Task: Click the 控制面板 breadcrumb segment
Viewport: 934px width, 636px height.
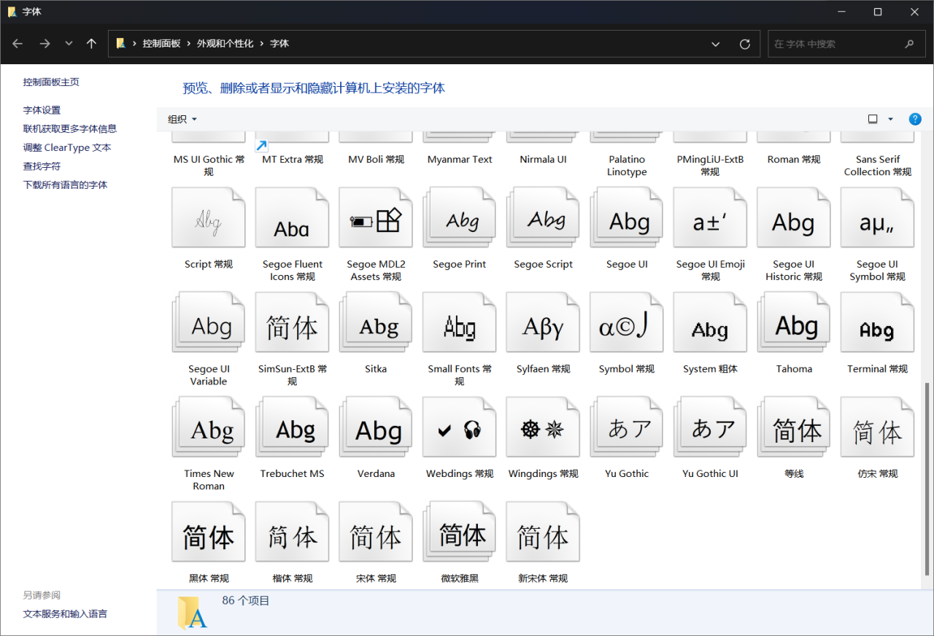Action: click(x=162, y=44)
